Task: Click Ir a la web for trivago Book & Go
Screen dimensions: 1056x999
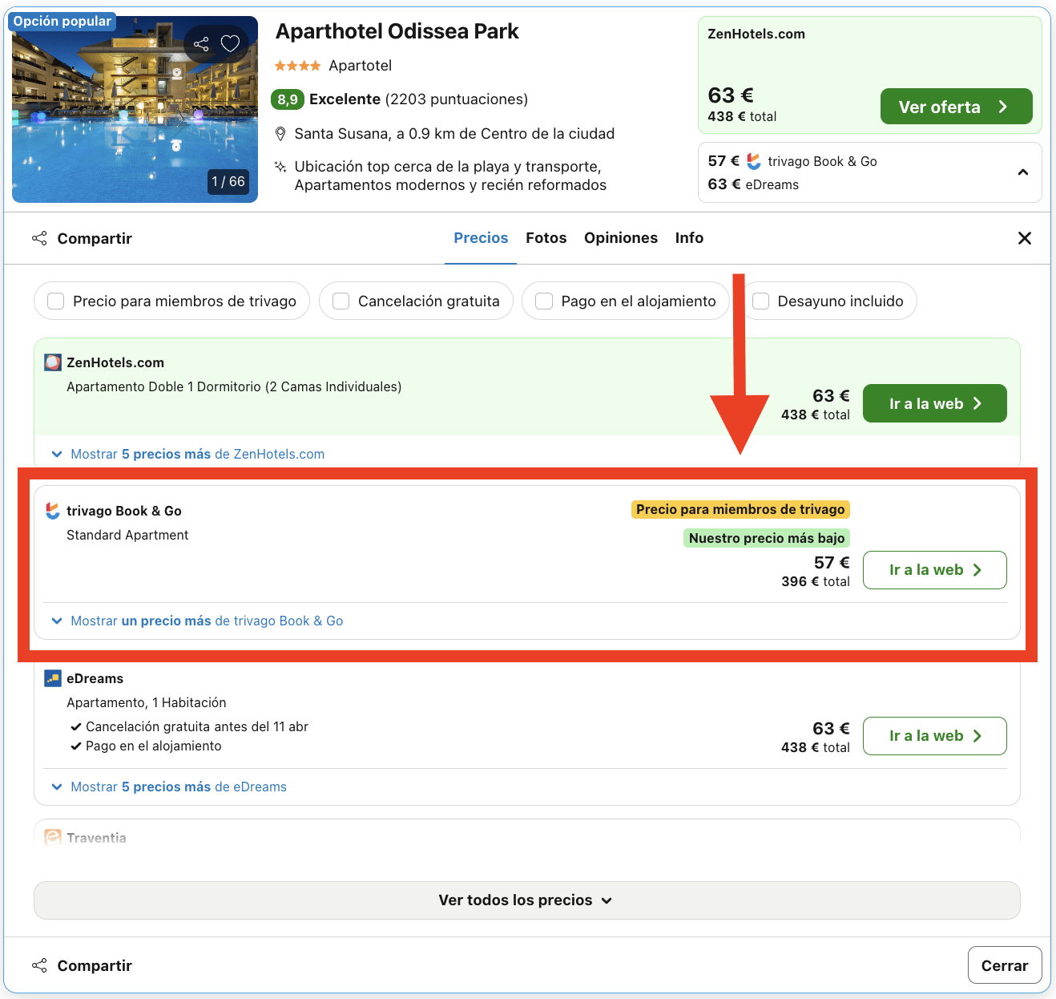Action: (935, 570)
